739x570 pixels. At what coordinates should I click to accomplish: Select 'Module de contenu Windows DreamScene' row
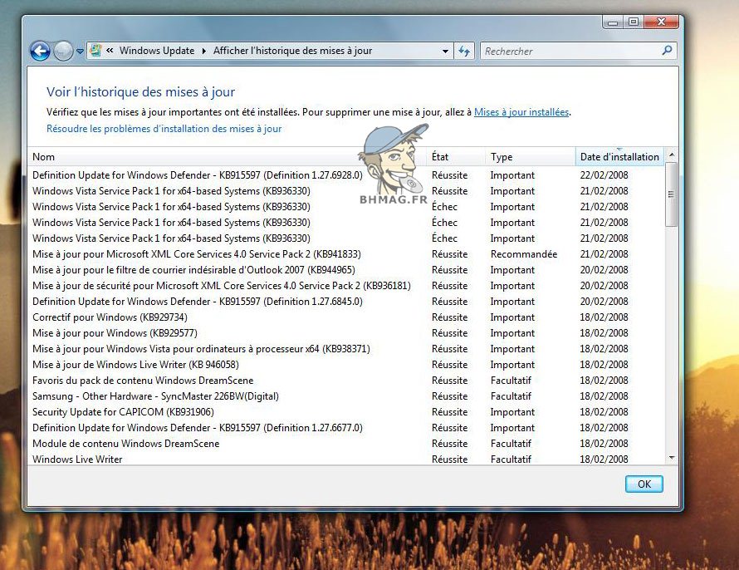(x=346, y=444)
